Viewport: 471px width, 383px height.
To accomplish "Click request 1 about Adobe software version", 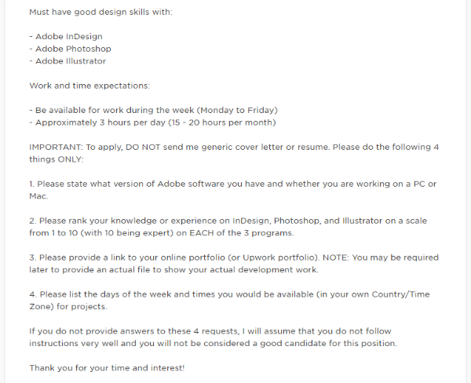I will [233, 184].
